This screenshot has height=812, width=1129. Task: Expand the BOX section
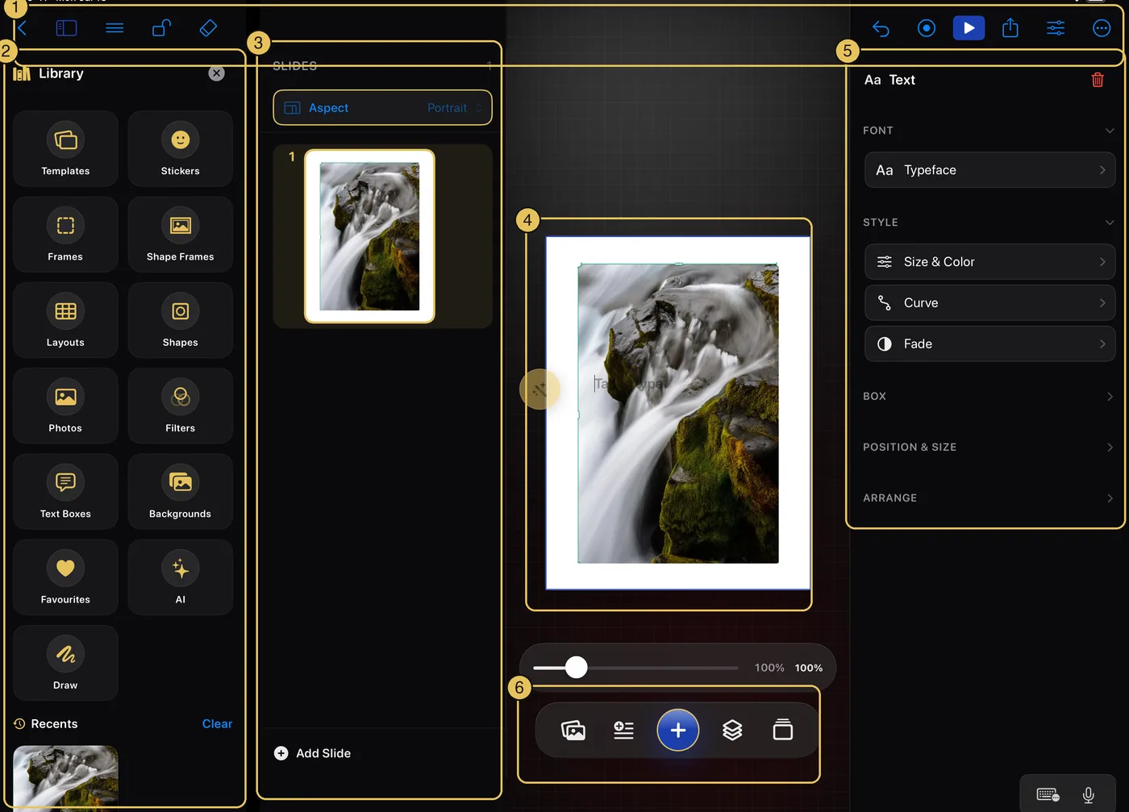point(989,397)
